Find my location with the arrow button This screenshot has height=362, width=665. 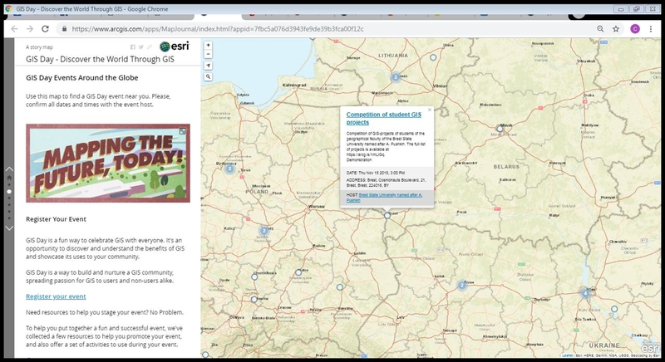pos(208,66)
